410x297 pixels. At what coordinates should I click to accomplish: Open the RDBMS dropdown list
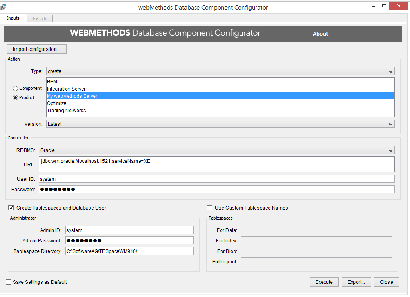click(216, 150)
